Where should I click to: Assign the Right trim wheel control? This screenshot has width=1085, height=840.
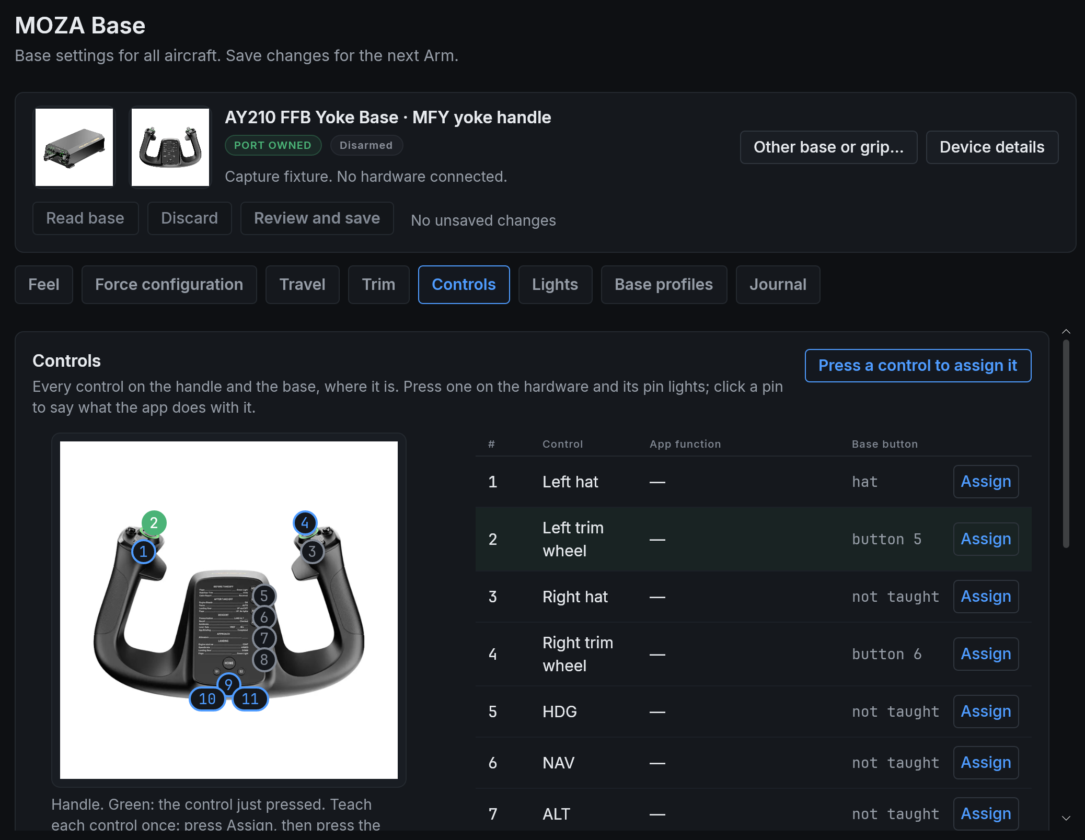[986, 654]
